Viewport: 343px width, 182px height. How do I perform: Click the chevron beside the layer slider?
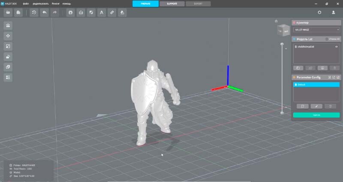point(286,49)
